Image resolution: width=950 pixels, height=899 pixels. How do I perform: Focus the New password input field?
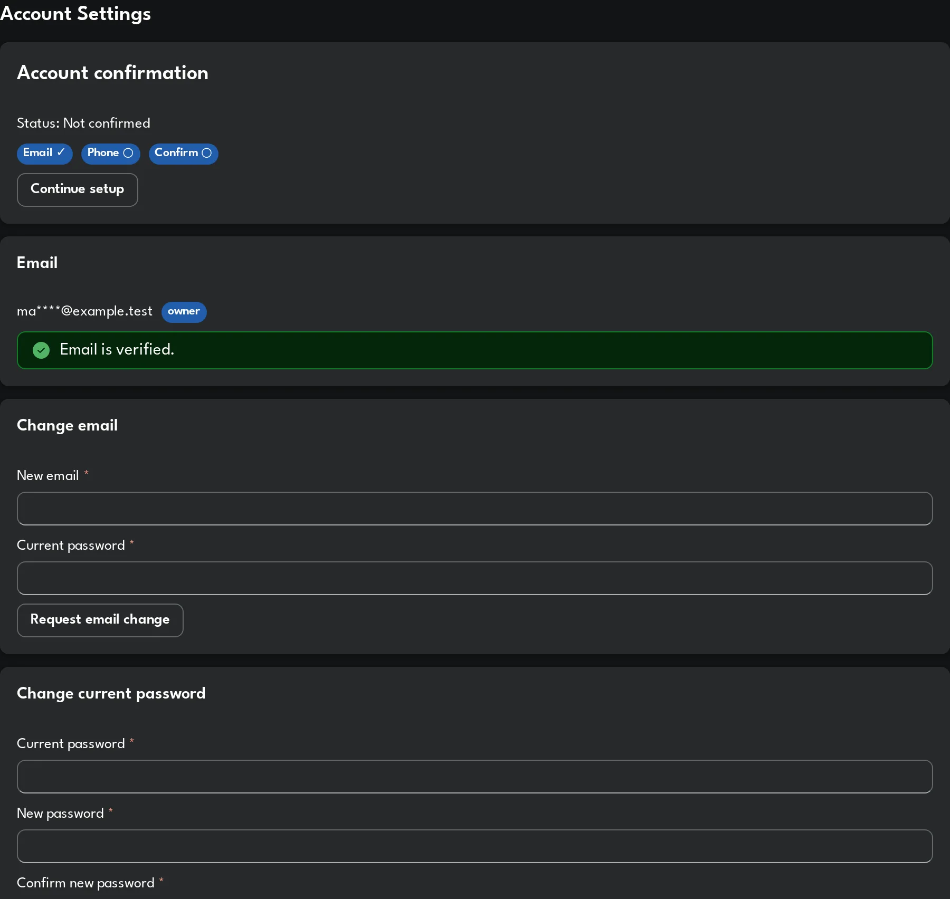pos(475,846)
